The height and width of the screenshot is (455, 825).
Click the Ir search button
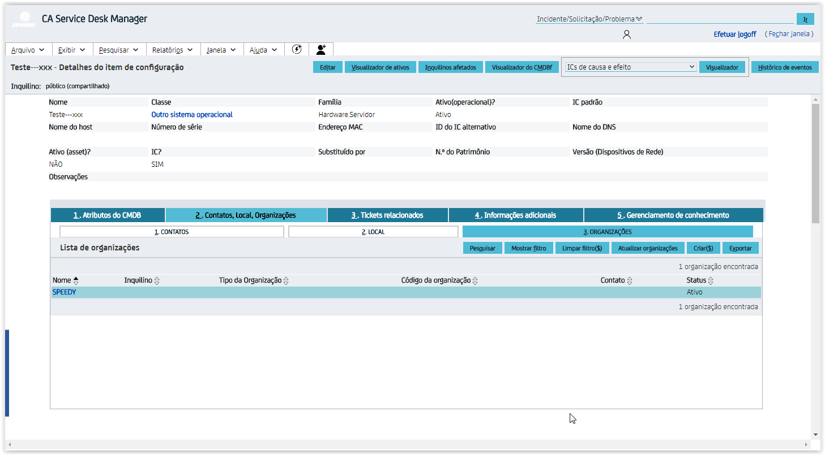point(805,19)
